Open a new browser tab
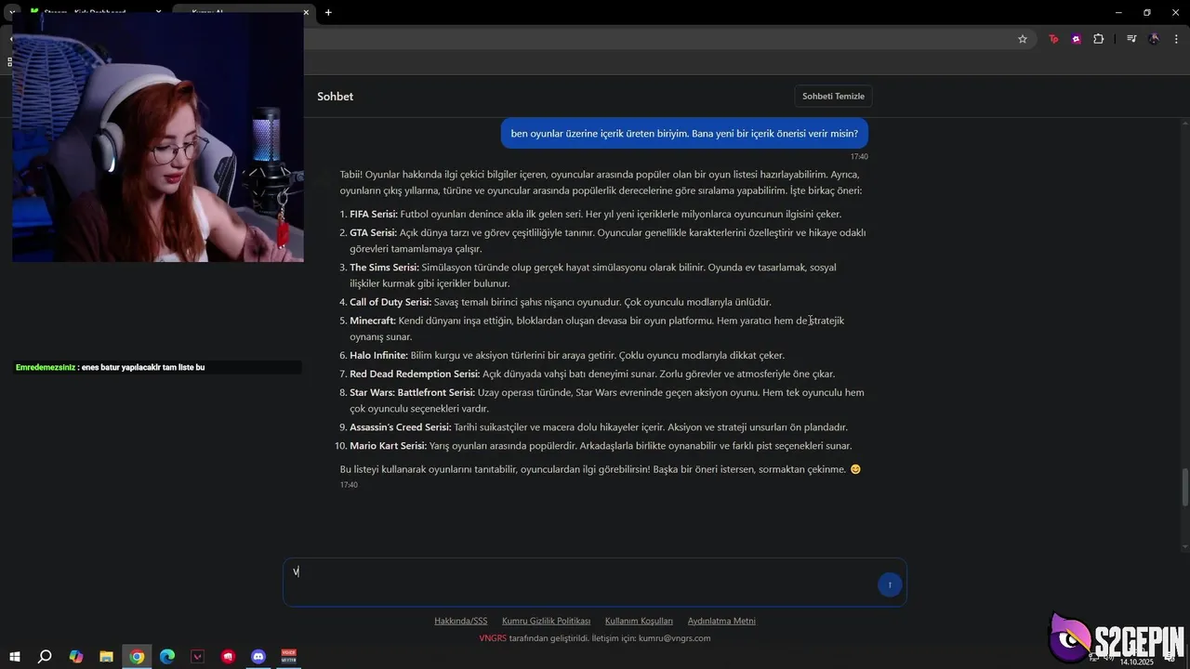The width and height of the screenshot is (1190, 669). (328, 12)
